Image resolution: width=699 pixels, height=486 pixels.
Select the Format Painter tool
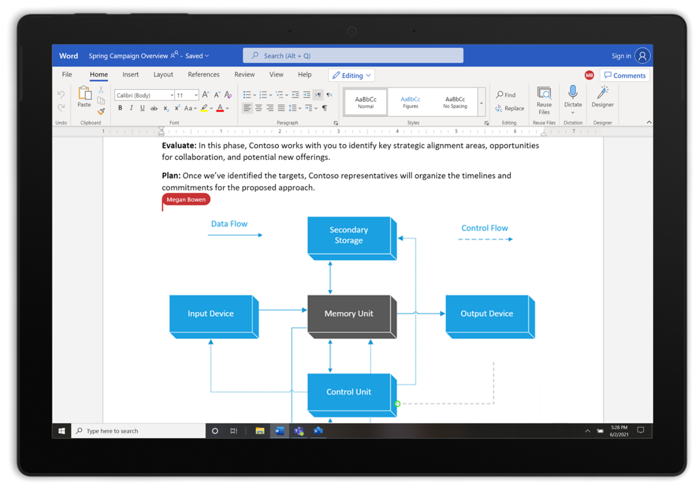coord(101,111)
